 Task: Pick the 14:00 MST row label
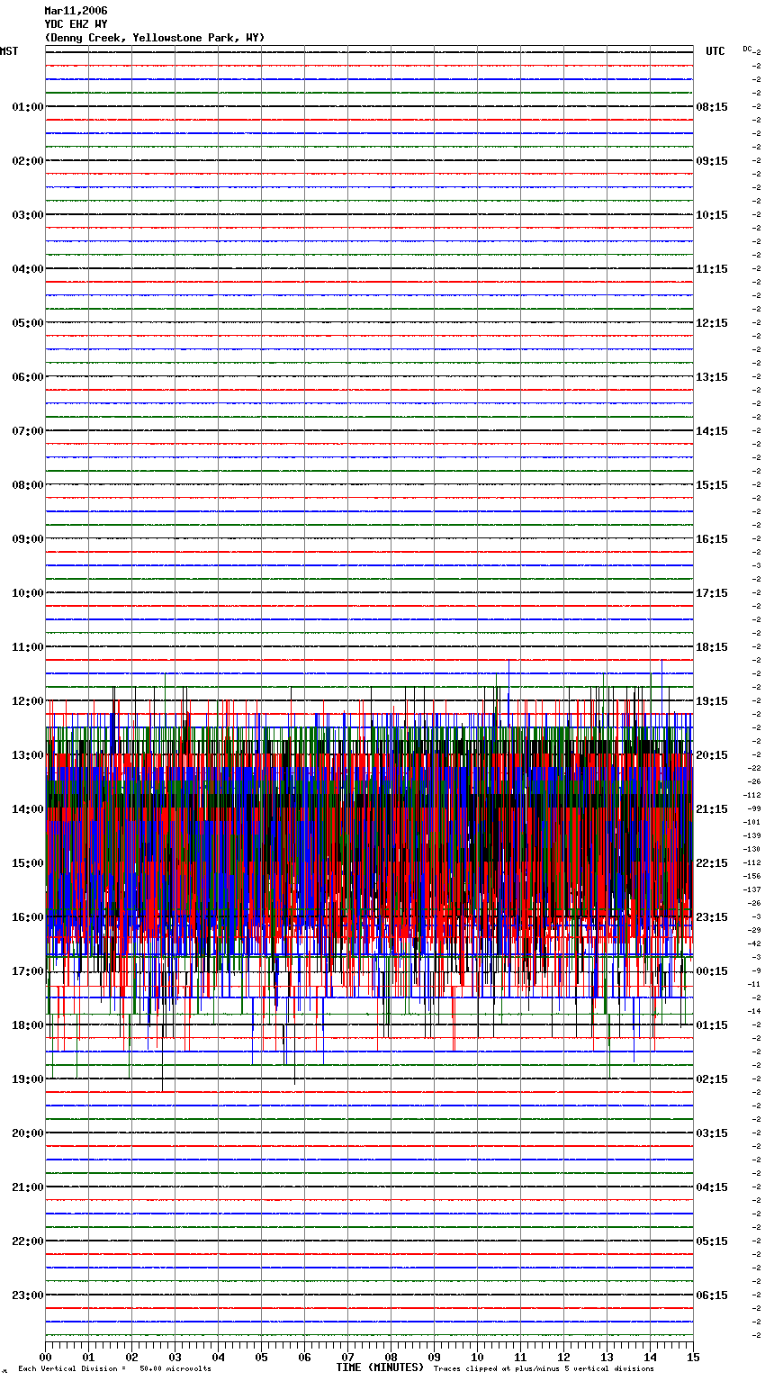(x=28, y=809)
